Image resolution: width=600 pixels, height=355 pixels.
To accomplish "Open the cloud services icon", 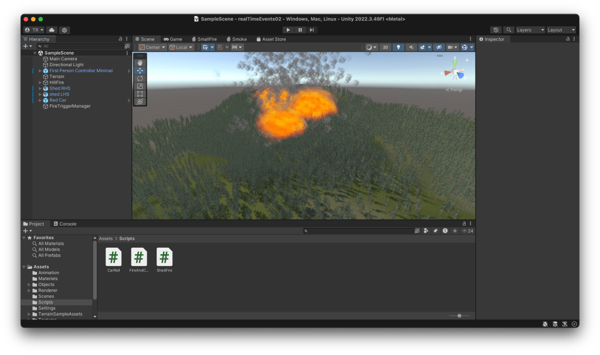I will (52, 30).
